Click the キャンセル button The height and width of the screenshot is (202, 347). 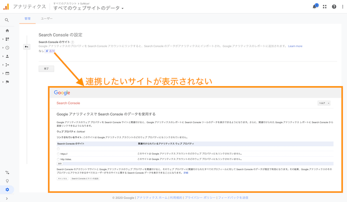(62, 178)
